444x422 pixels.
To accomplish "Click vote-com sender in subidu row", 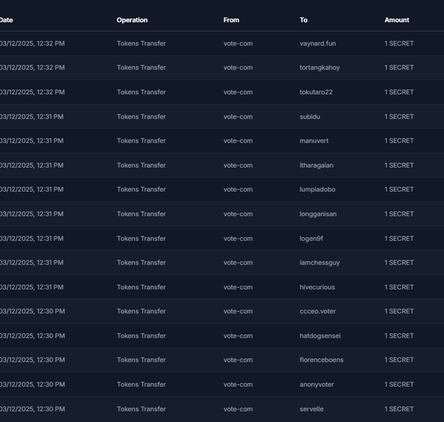I will tap(238, 117).
